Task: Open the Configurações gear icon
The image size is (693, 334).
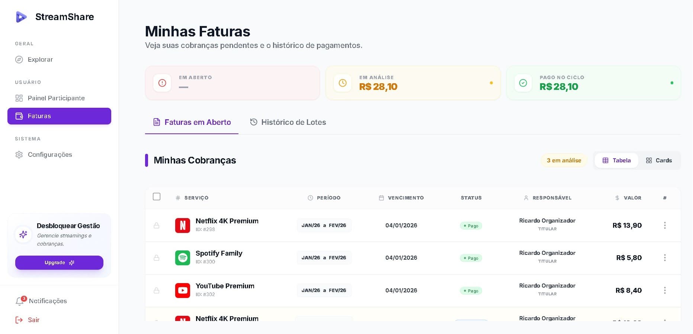Action: pyautogui.click(x=19, y=155)
